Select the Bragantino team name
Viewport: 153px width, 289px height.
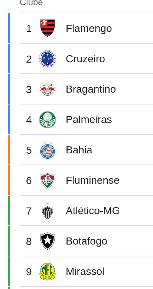[91, 89]
